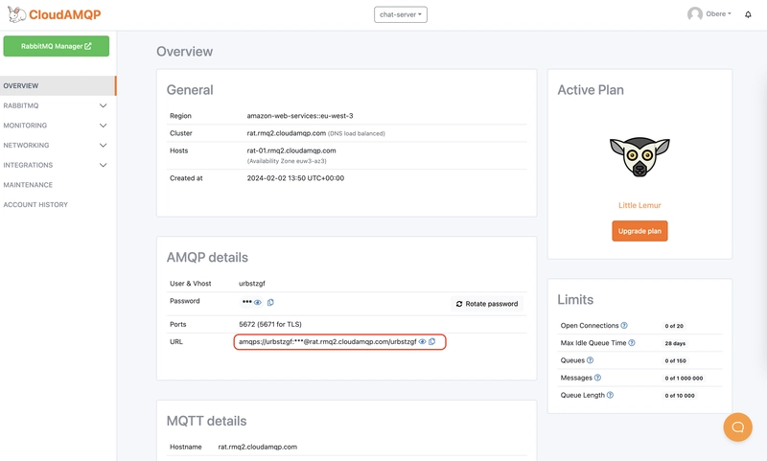Select host rat-01.rmq2.cloudamqp.com
This screenshot has width=767, height=461.
(x=291, y=150)
